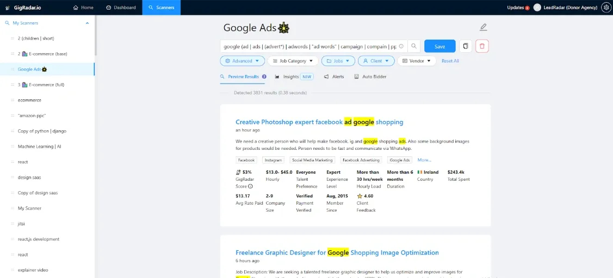Click the '6 hours ago' timestamp

(247, 261)
